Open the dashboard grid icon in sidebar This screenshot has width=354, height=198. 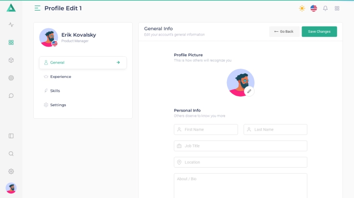click(x=11, y=42)
